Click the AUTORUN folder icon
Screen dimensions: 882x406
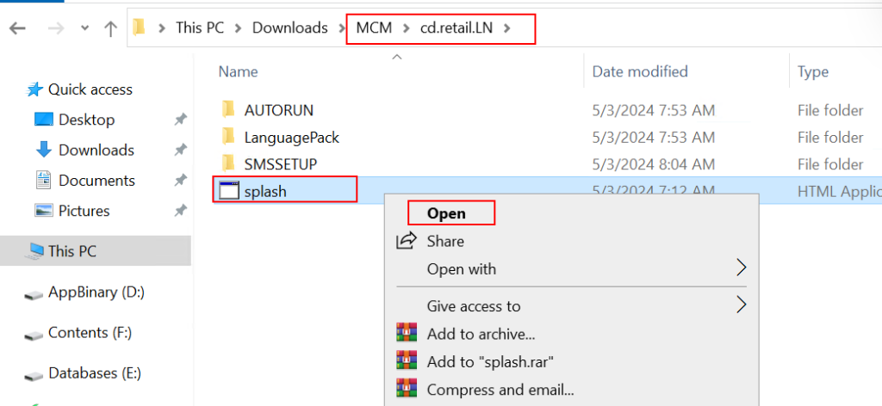[x=228, y=109]
